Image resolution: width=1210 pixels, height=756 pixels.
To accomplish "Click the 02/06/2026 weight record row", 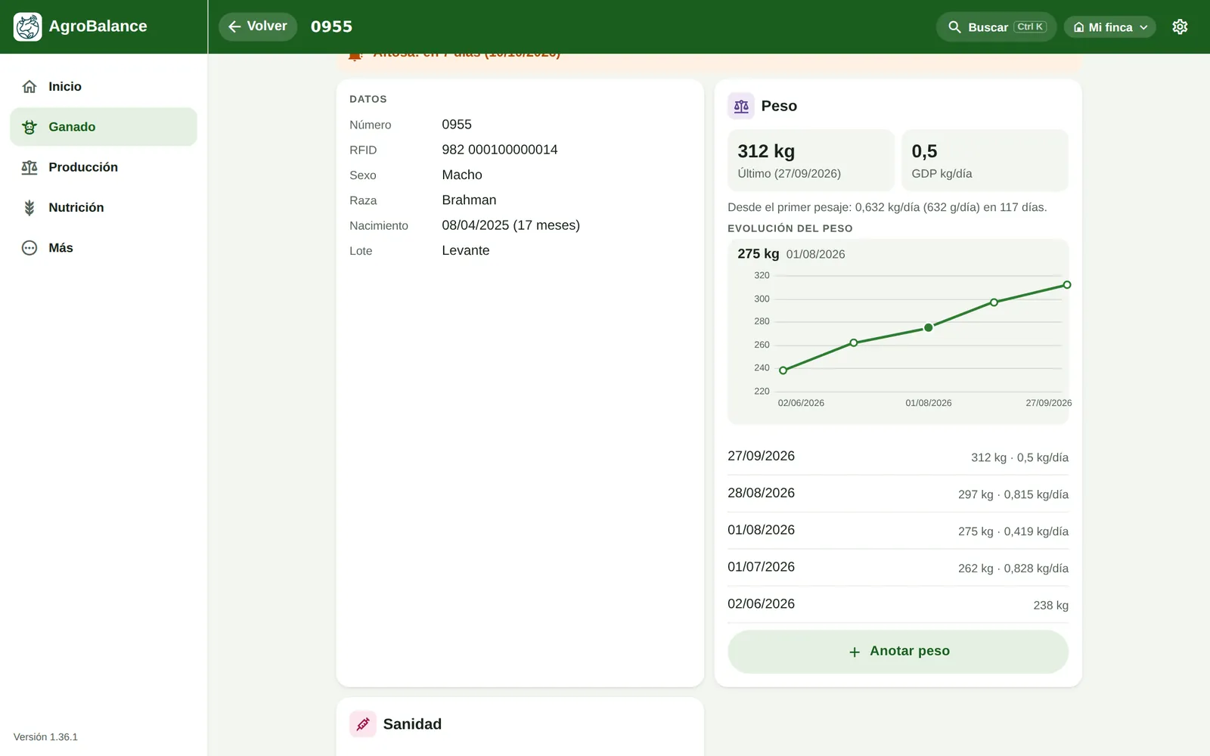I will click(898, 605).
